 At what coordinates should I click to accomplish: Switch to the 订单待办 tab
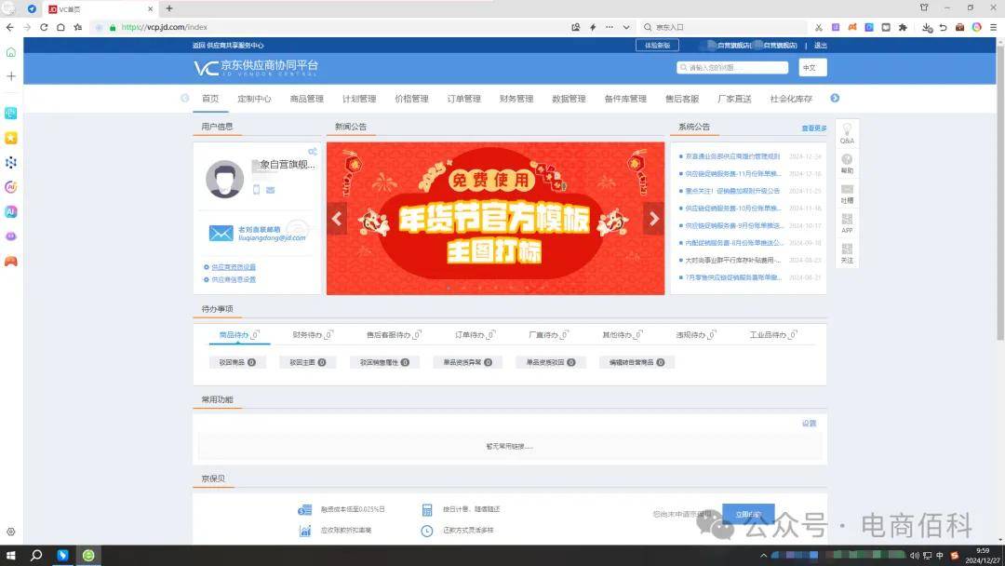click(471, 335)
